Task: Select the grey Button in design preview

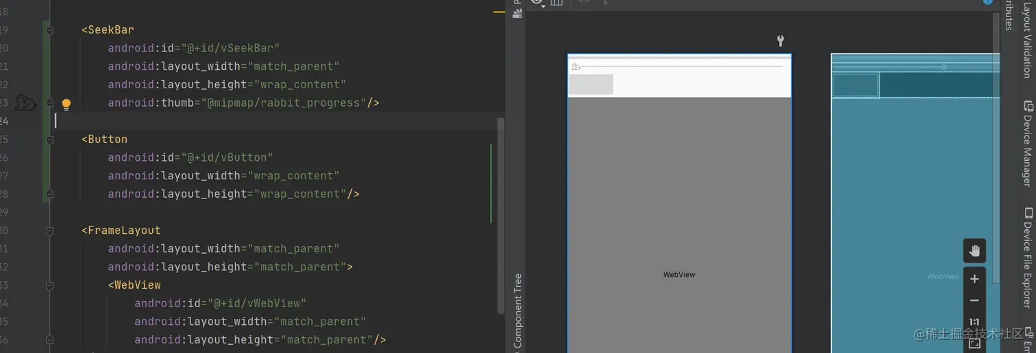Action: pos(591,84)
